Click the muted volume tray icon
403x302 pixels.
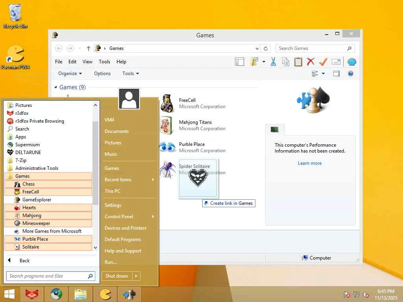(366, 295)
